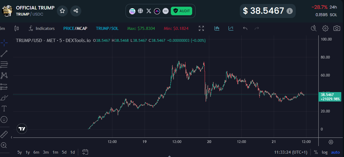
Task: Select the text annotation tool
Action: click(x=4, y=109)
